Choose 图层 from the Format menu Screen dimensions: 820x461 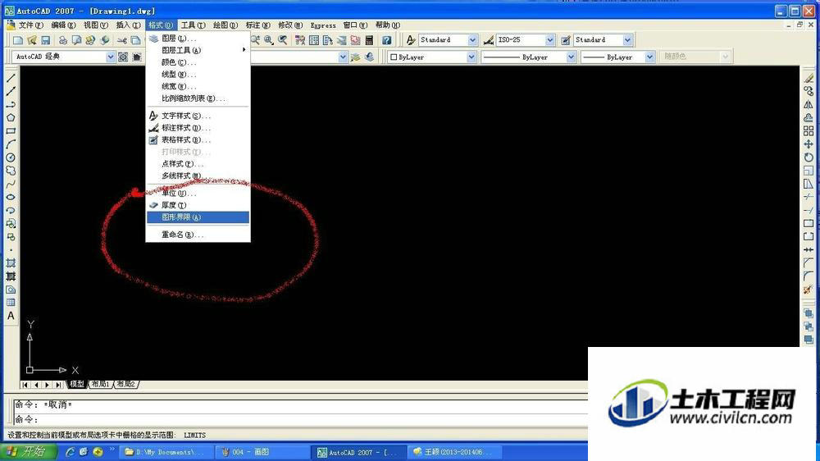click(x=198, y=39)
